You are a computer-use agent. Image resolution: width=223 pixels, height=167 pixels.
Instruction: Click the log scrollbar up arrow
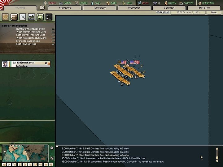pyautogui.click(x=217, y=148)
